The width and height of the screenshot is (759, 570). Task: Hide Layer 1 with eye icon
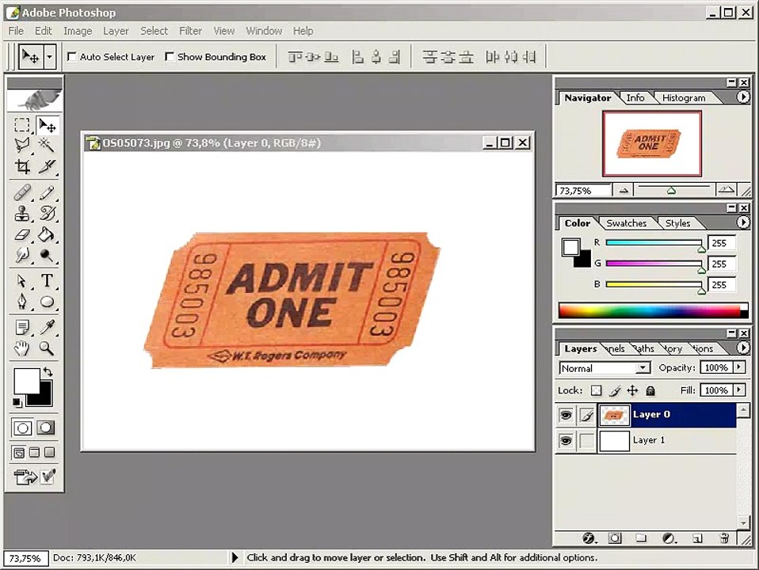point(566,440)
